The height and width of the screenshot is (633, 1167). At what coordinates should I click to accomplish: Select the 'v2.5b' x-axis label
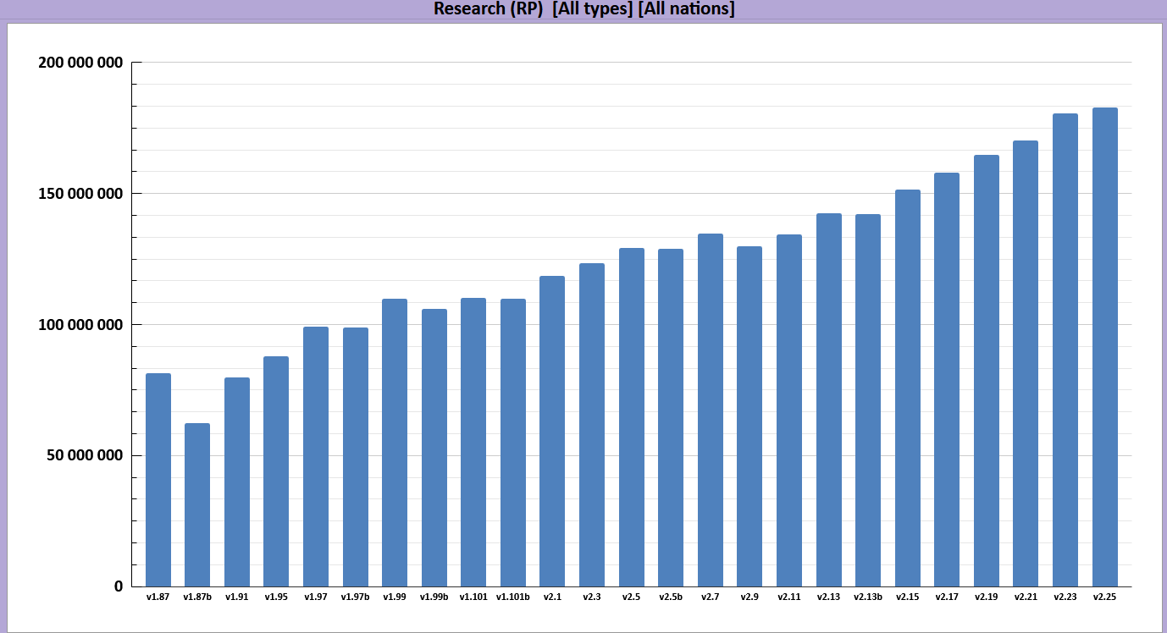[x=671, y=597]
